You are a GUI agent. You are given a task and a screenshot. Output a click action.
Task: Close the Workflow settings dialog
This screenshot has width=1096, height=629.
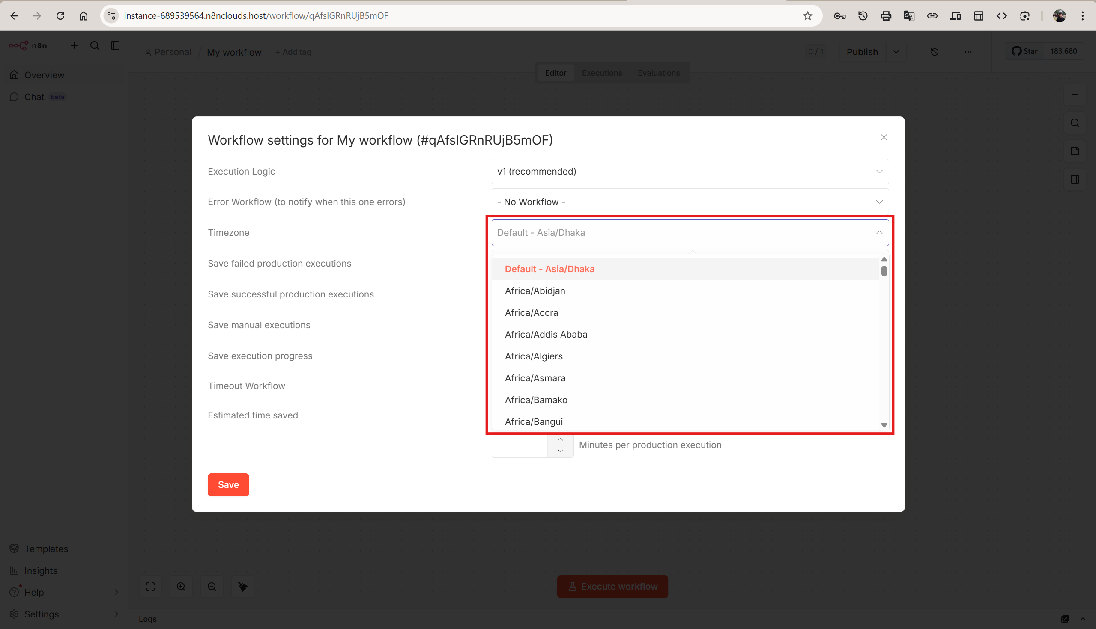click(883, 137)
